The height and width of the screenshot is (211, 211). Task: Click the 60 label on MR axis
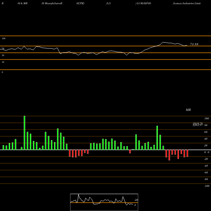[206, 132]
